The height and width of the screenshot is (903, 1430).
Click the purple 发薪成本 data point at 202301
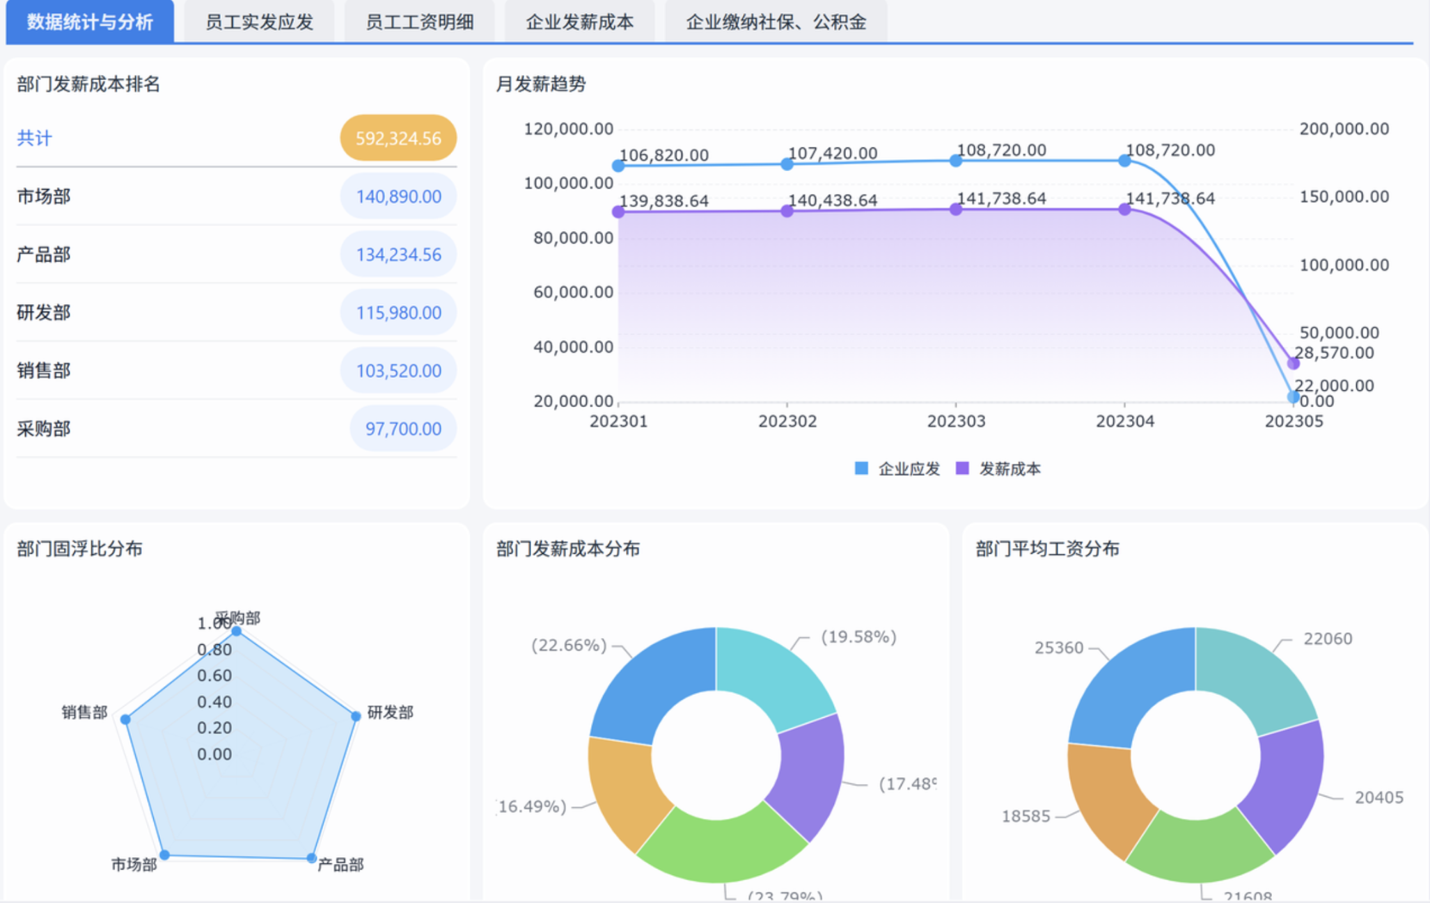pos(618,211)
